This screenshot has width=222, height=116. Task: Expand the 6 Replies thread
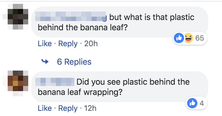74,62
